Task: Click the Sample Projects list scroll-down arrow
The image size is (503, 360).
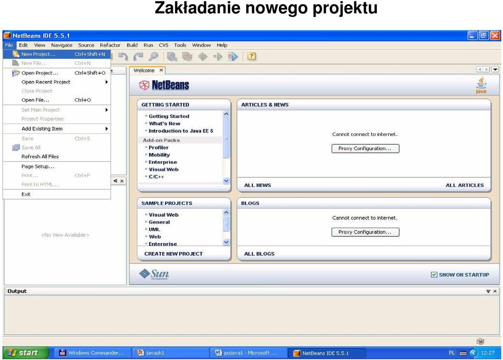Action: 226,242
